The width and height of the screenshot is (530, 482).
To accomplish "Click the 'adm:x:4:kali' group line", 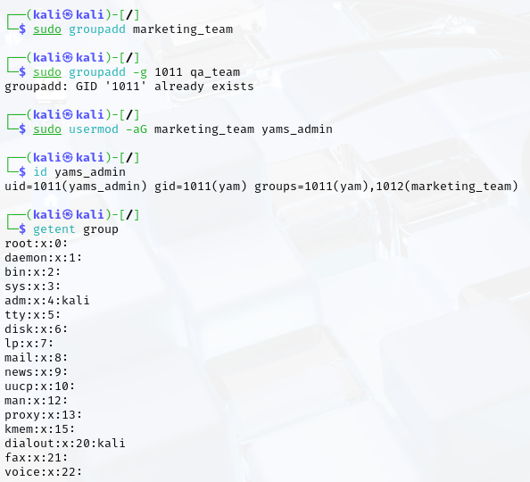I will click(x=47, y=301).
